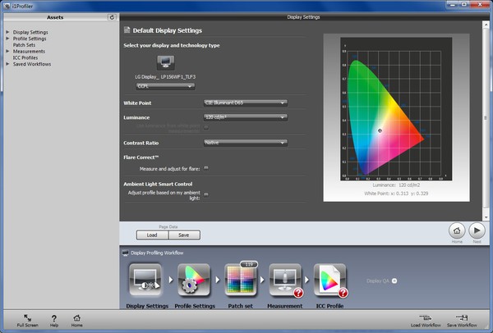Expand the Profile Settings tree arrow
The height and width of the screenshot is (333, 493).
pyautogui.click(x=7, y=39)
